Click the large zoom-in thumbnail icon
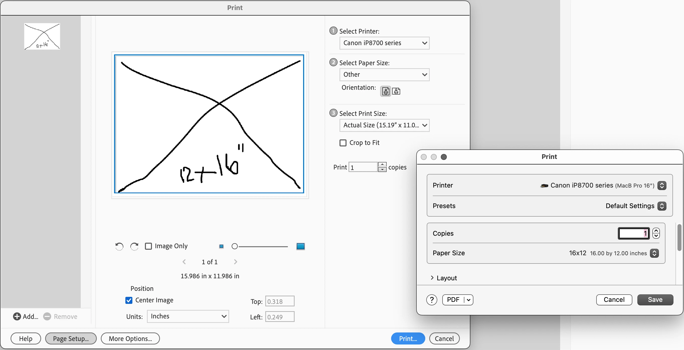The width and height of the screenshot is (684, 350). 300,246
